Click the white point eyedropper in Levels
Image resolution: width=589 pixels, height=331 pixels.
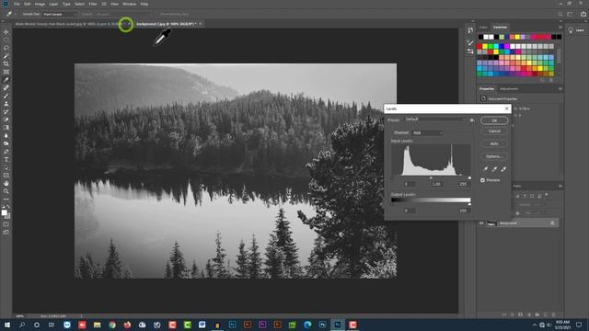[503, 169]
